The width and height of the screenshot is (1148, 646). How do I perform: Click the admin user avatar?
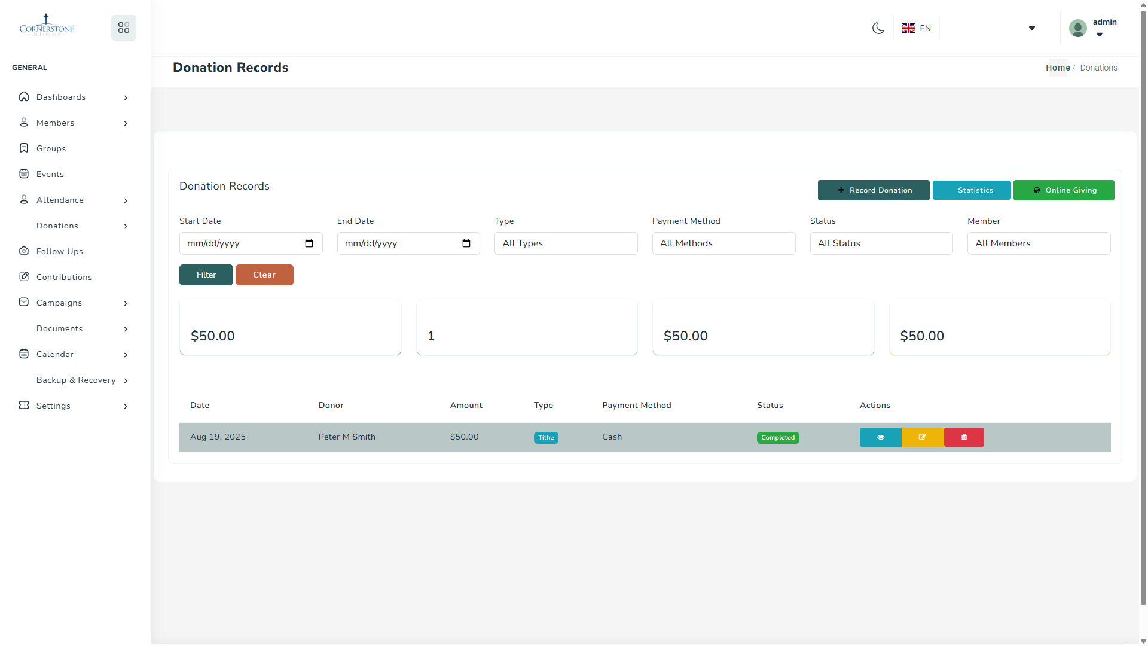(x=1077, y=28)
